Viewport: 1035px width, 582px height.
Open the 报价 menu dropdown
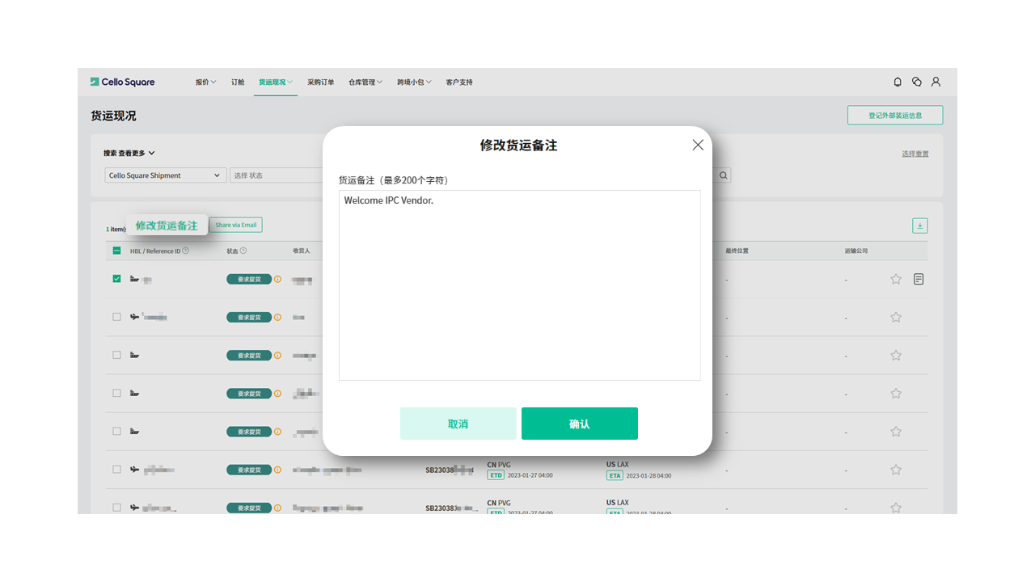pos(205,82)
